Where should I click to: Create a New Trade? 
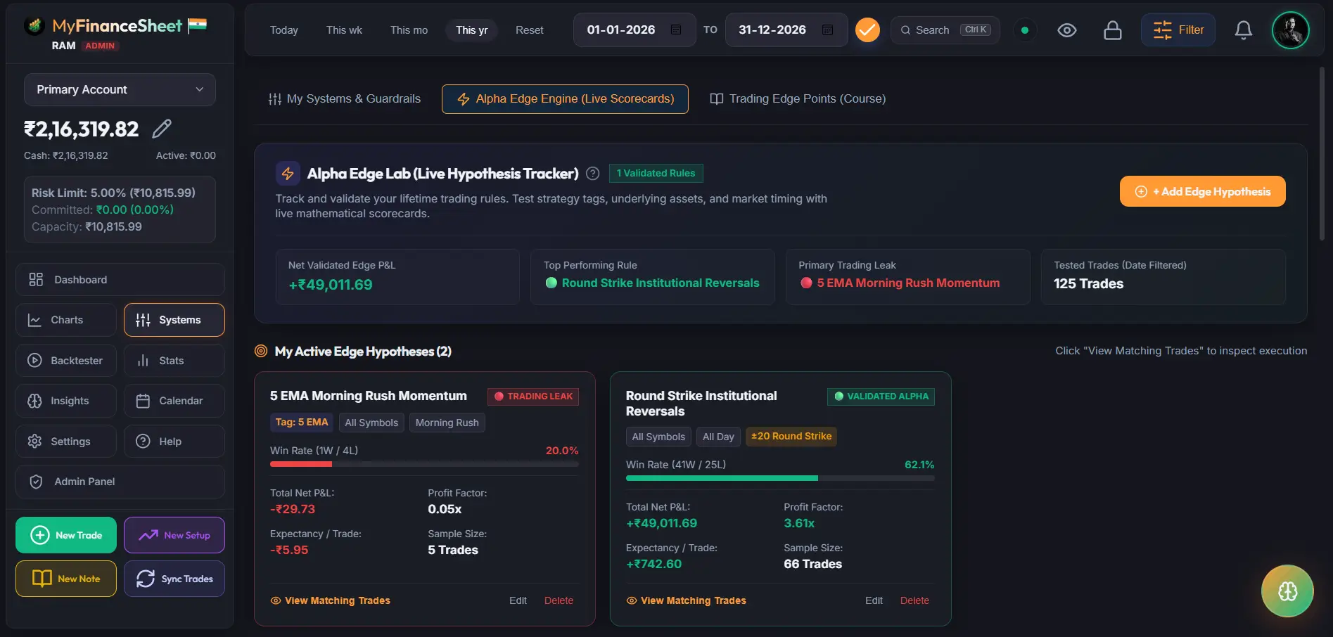pos(66,535)
